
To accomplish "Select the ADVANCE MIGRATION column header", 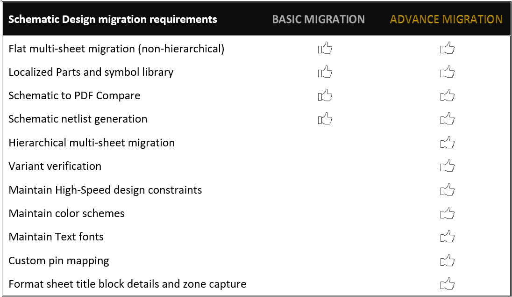I will point(446,19).
